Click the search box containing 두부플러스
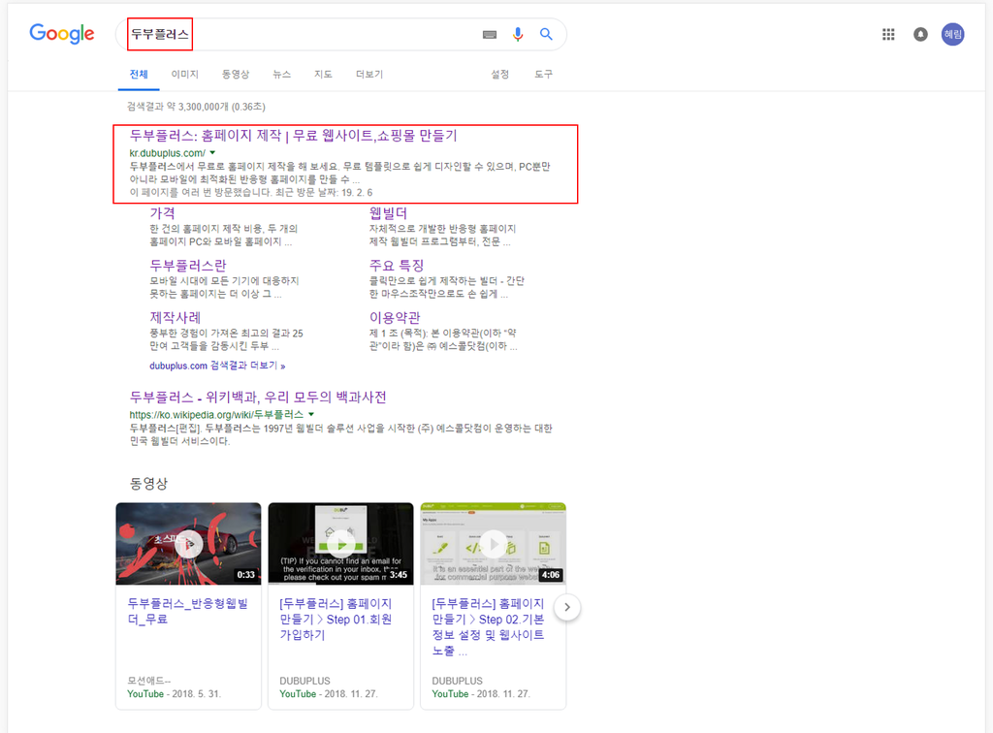This screenshot has width=993, height=733. (330, 35)
